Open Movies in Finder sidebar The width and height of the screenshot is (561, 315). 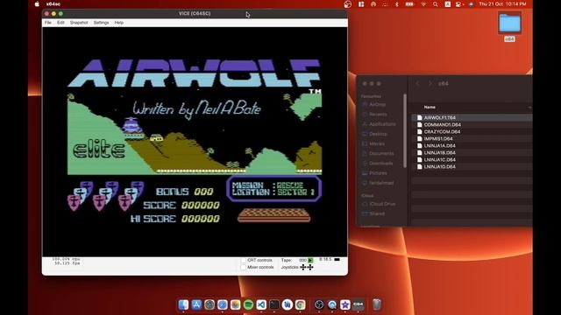377,143
